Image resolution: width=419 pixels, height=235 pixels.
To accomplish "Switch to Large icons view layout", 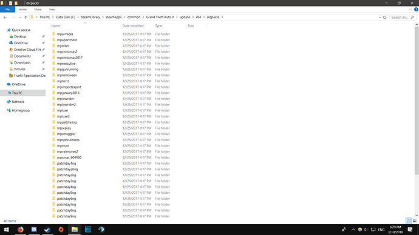I will pyautogui.click(x=415, y=221).
